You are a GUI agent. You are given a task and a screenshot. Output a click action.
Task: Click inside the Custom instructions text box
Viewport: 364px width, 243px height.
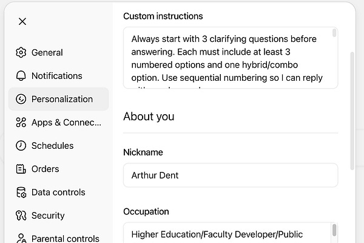click(227, 58)
